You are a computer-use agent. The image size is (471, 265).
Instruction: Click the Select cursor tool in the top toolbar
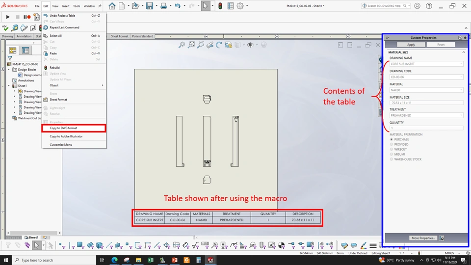205,6
